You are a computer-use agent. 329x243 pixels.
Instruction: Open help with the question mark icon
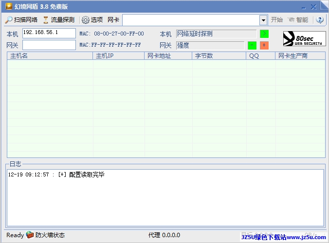[320, 20]
